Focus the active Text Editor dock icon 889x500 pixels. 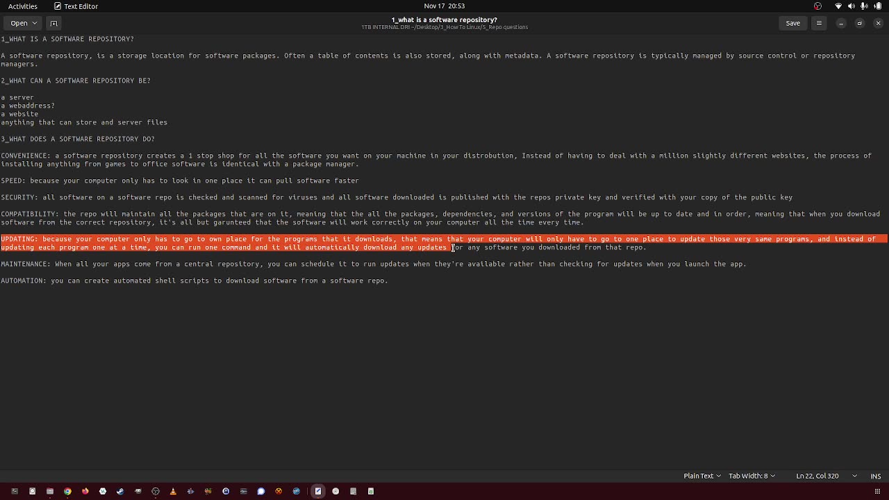pyautogui.click(x=318, y=491)
